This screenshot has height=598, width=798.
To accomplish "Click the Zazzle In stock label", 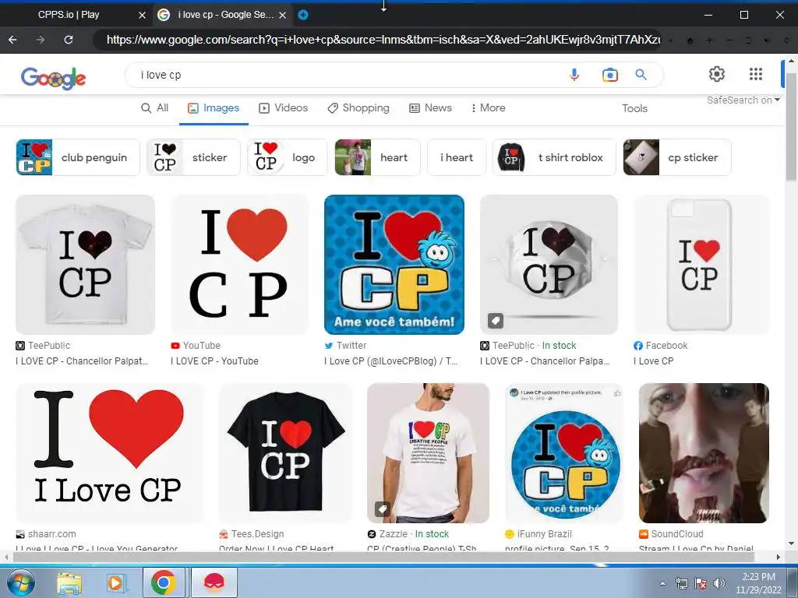I will point(432,534).
